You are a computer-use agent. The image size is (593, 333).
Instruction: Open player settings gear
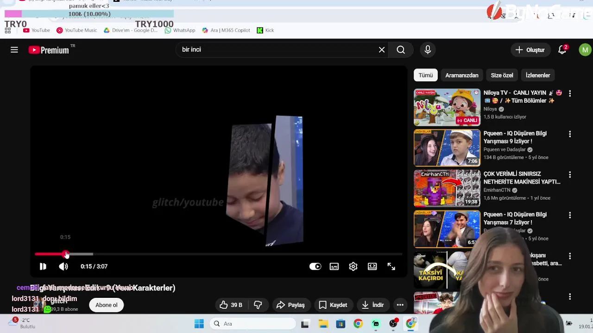353,266
